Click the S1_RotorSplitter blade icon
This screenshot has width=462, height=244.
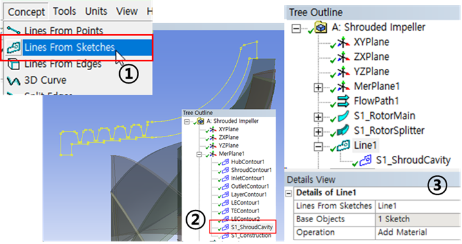click(x=343, y=131)
